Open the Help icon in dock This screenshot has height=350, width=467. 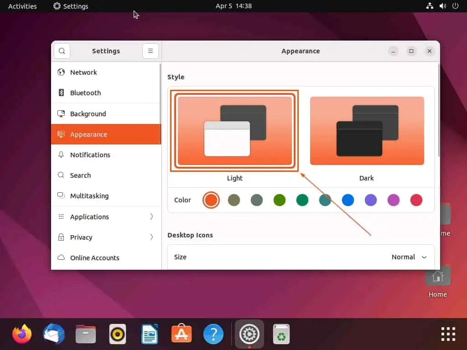(x=213, y=334)
